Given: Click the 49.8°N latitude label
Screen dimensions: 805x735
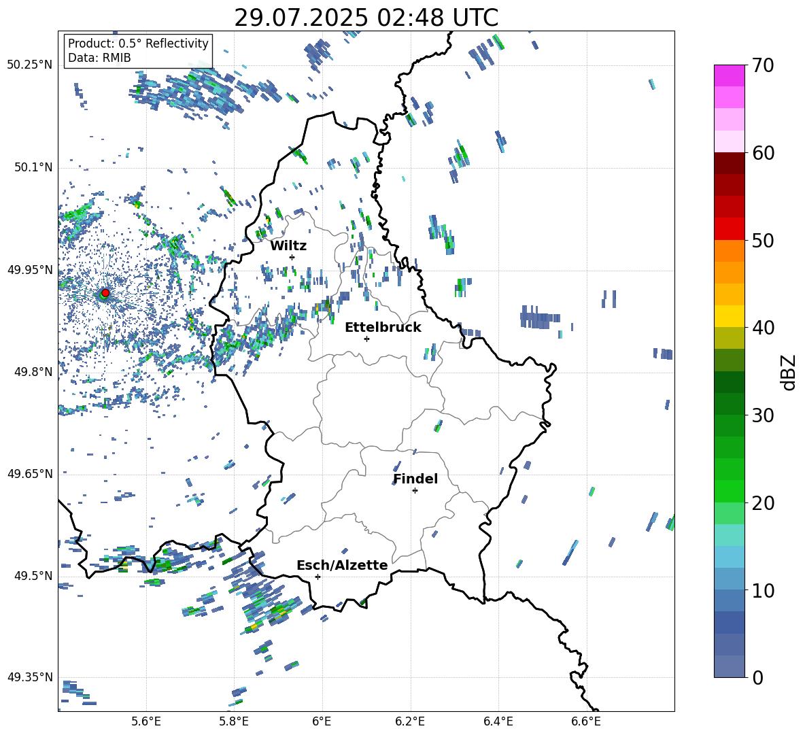Looking at the screenshot, I should click(x=33, y=372).
